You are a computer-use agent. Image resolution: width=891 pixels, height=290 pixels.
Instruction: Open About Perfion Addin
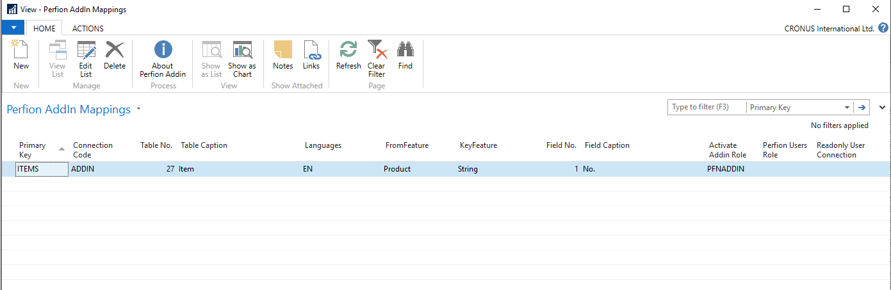pos(163,59)
